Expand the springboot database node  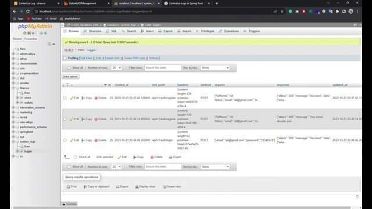point(13,132)
